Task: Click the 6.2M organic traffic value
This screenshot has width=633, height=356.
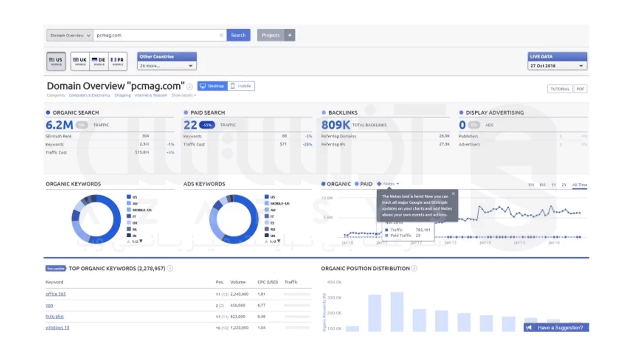Action: (59, 125)
